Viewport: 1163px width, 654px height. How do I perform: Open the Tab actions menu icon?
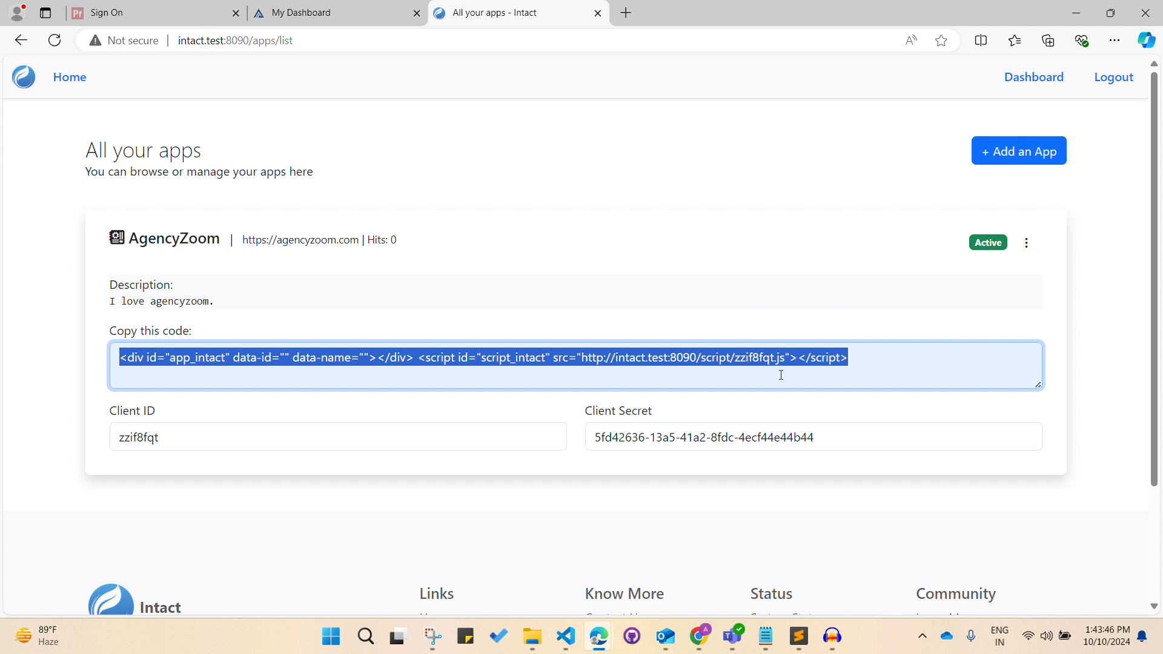pyautogui.click(x=45, y=13)
